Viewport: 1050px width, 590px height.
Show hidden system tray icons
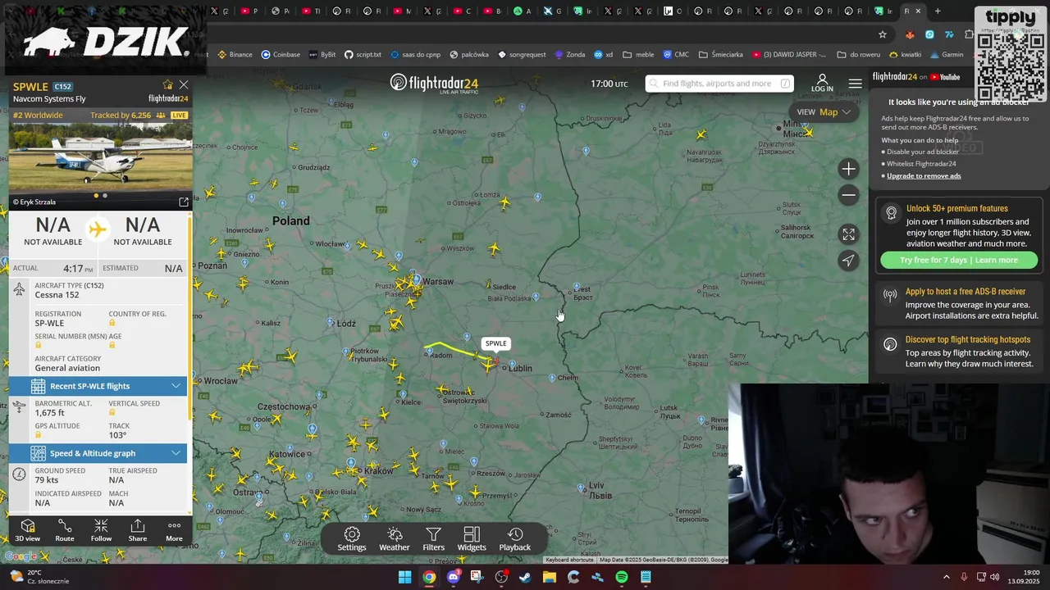pyautogui.click(x=946, y=577)
